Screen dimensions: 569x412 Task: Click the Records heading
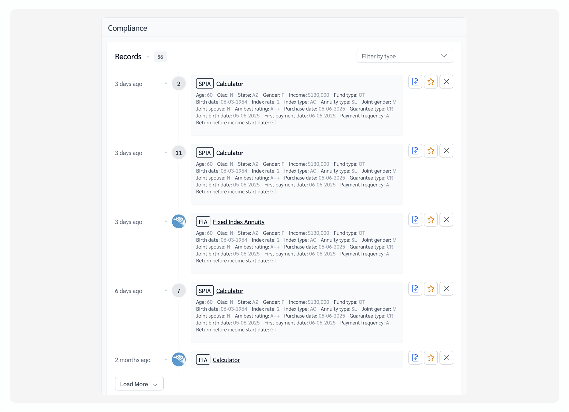pyautogui.click(x=128, y=56)
